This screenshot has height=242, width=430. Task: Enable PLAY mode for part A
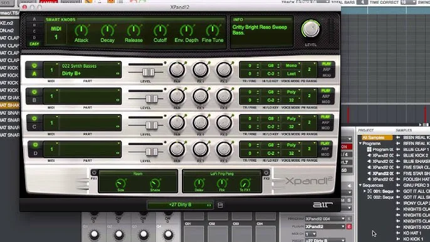(327, 64)
